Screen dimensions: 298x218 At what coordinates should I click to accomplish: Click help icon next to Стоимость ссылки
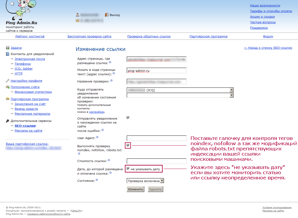click(109, 160)
